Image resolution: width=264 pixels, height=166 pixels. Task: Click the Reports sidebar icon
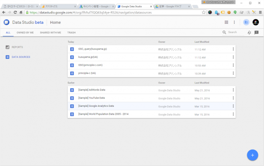pyautogui.click(x=8, y=47)
